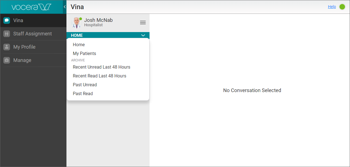The width and height of the screenshot is (350, 167).
Task: Click the Vocera logo
Action: point(31,7)
